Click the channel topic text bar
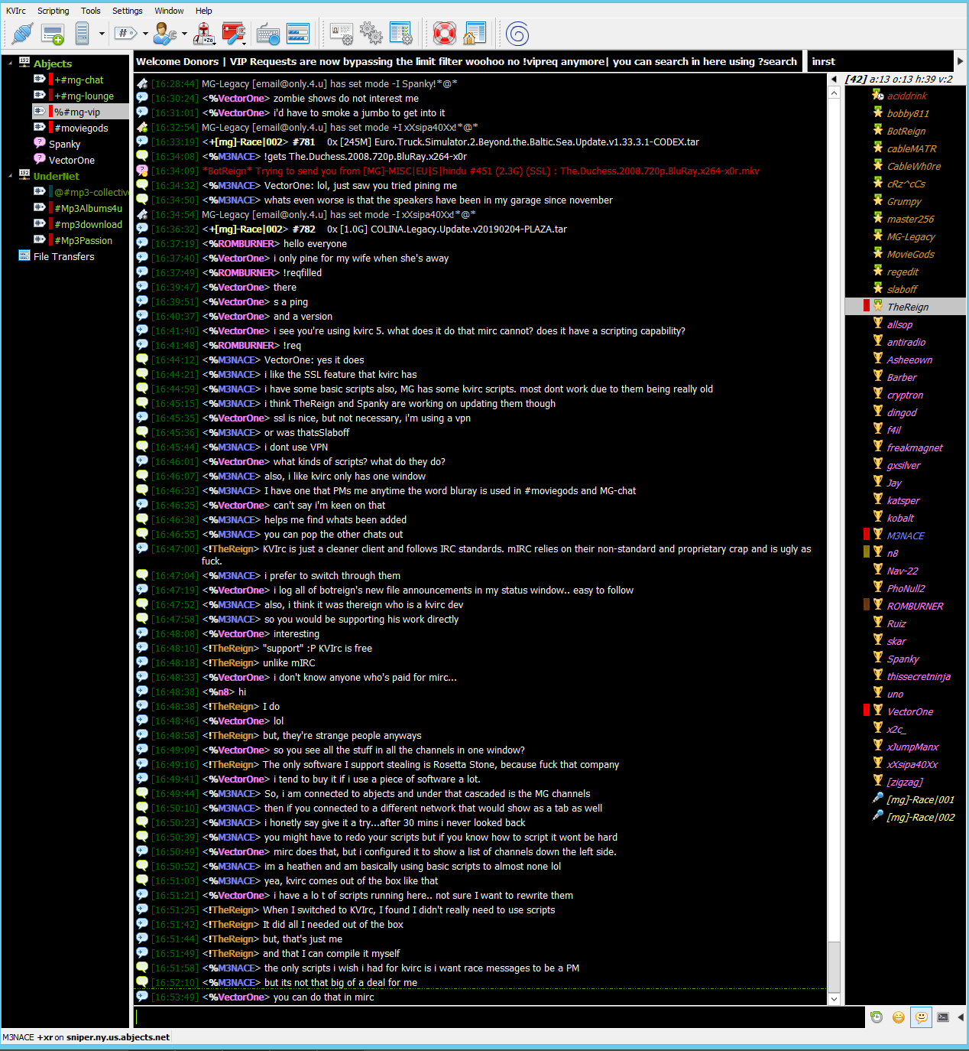Image resolution: width=969 pixels, height=1051 pixels. 466,61
